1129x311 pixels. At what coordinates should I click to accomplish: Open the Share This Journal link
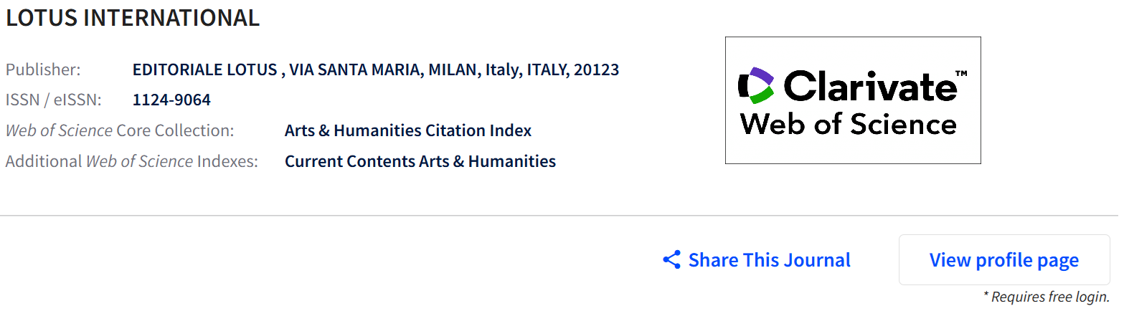769,259
